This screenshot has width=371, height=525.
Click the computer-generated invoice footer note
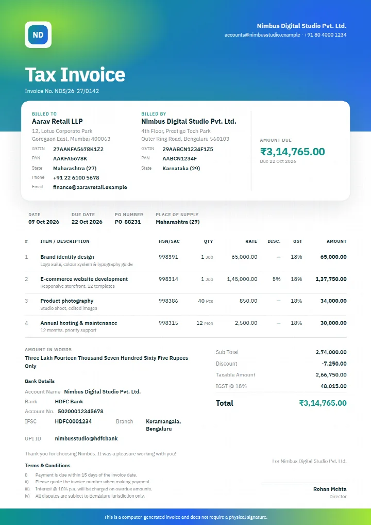(x=185, y=517)
